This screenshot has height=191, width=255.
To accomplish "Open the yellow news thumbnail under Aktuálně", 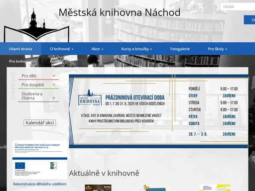I will point(215,188).
